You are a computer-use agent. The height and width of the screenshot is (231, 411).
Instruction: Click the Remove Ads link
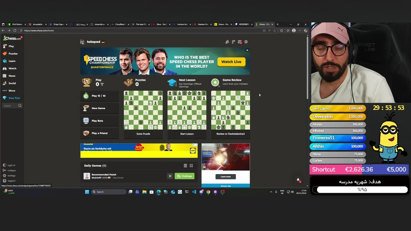(x=226, y=186)
